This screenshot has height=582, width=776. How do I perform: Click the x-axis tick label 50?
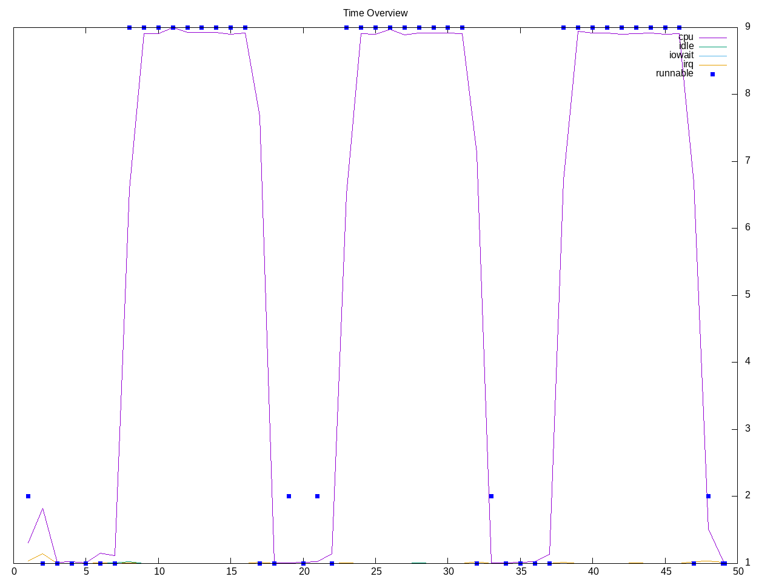[738, 571]
